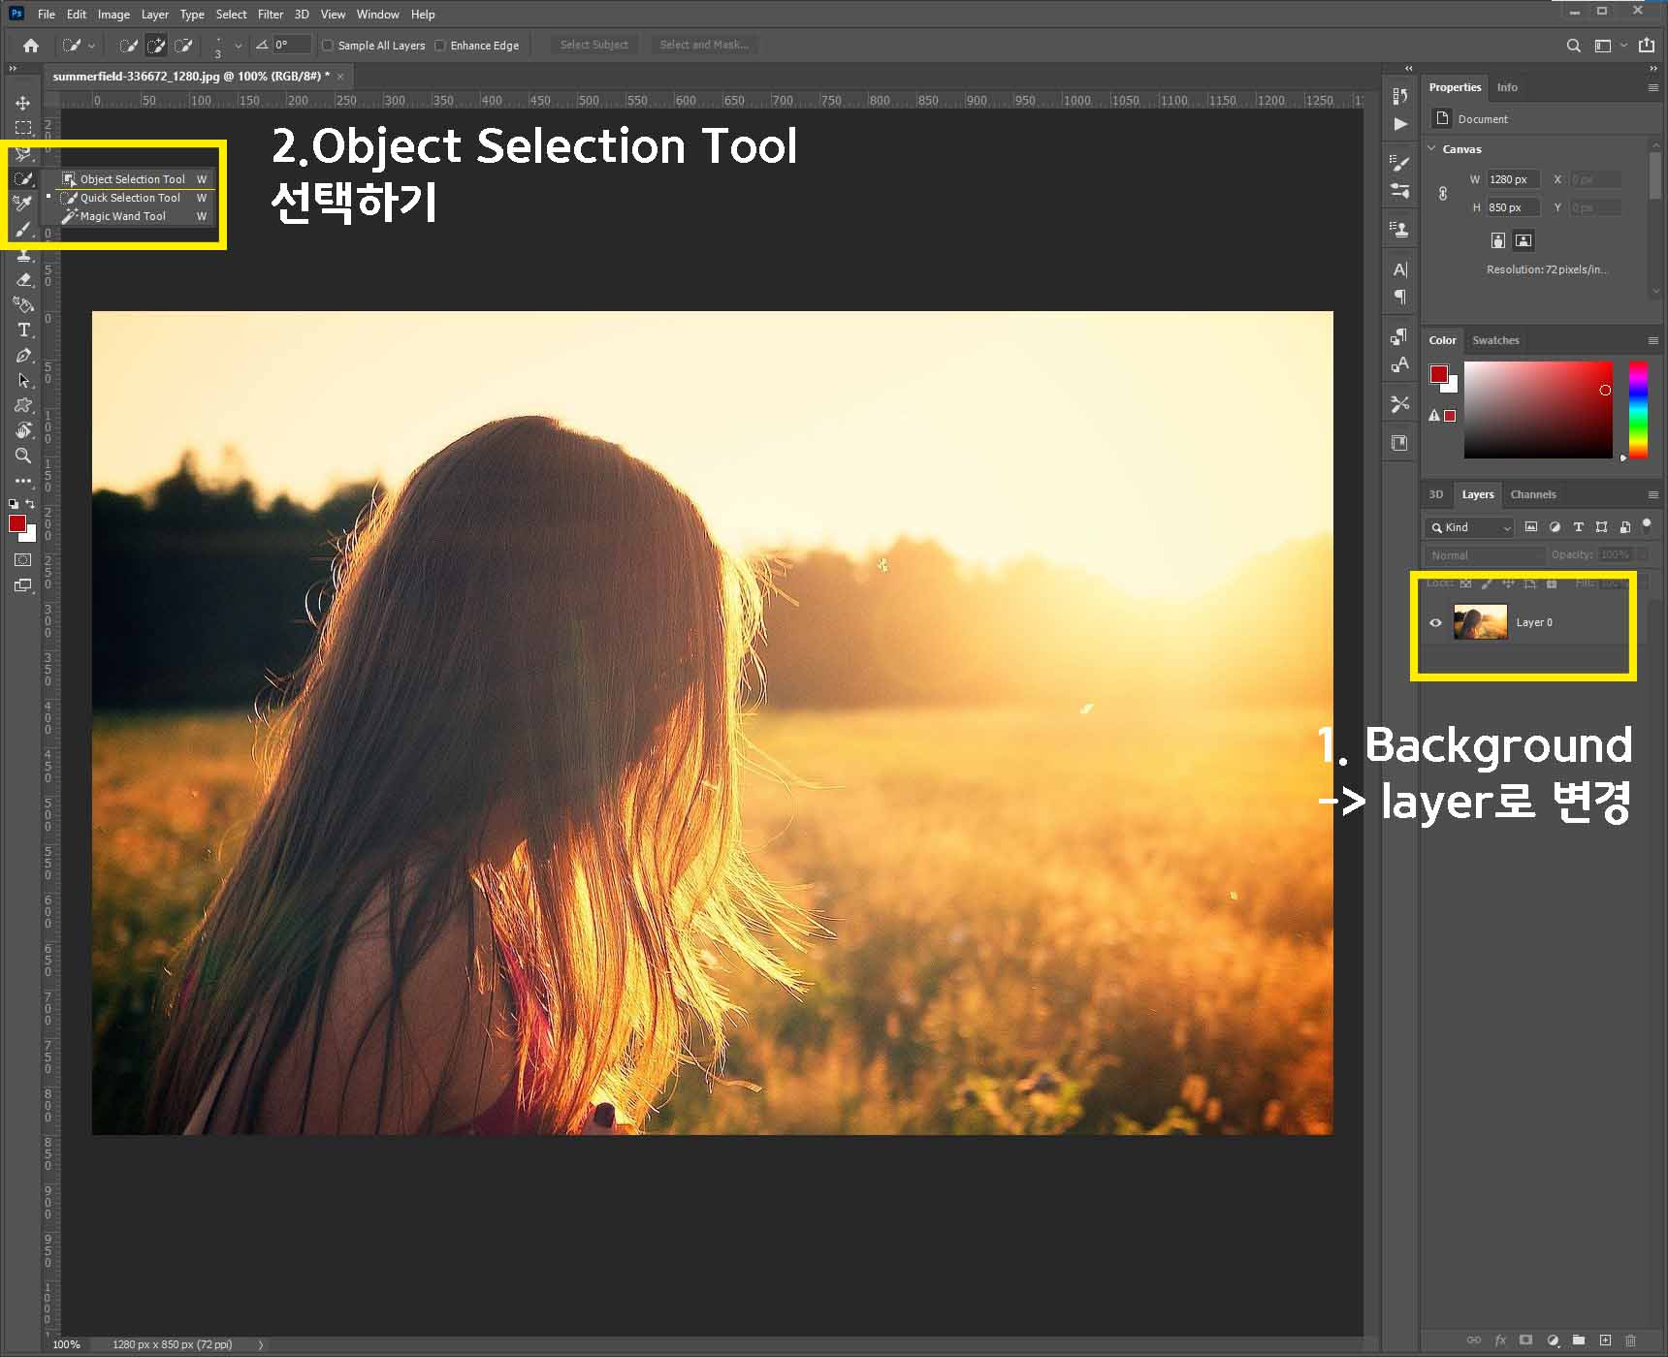Choose New Selection mode in options bar
Image resolution: width=1668 pixels, height=1357 pixels.
(128, 46)
